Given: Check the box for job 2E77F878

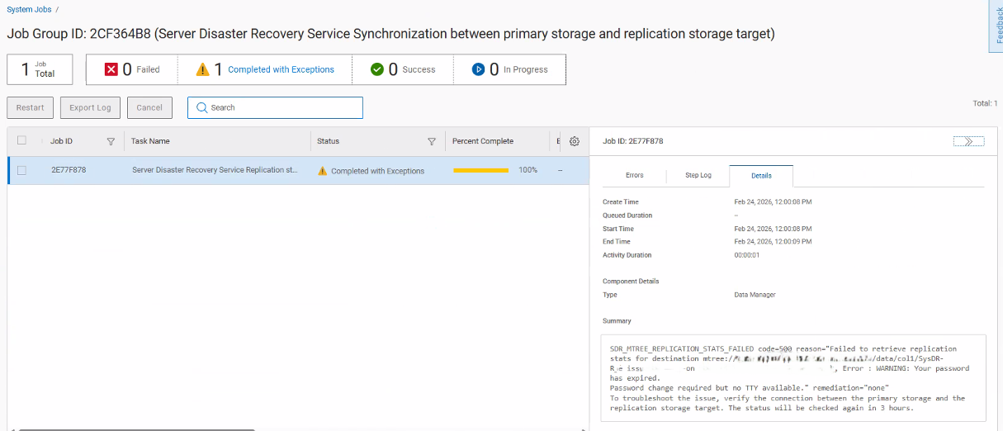Looking at the screenshot, I should pyautogui.click(x=22, y=170).
